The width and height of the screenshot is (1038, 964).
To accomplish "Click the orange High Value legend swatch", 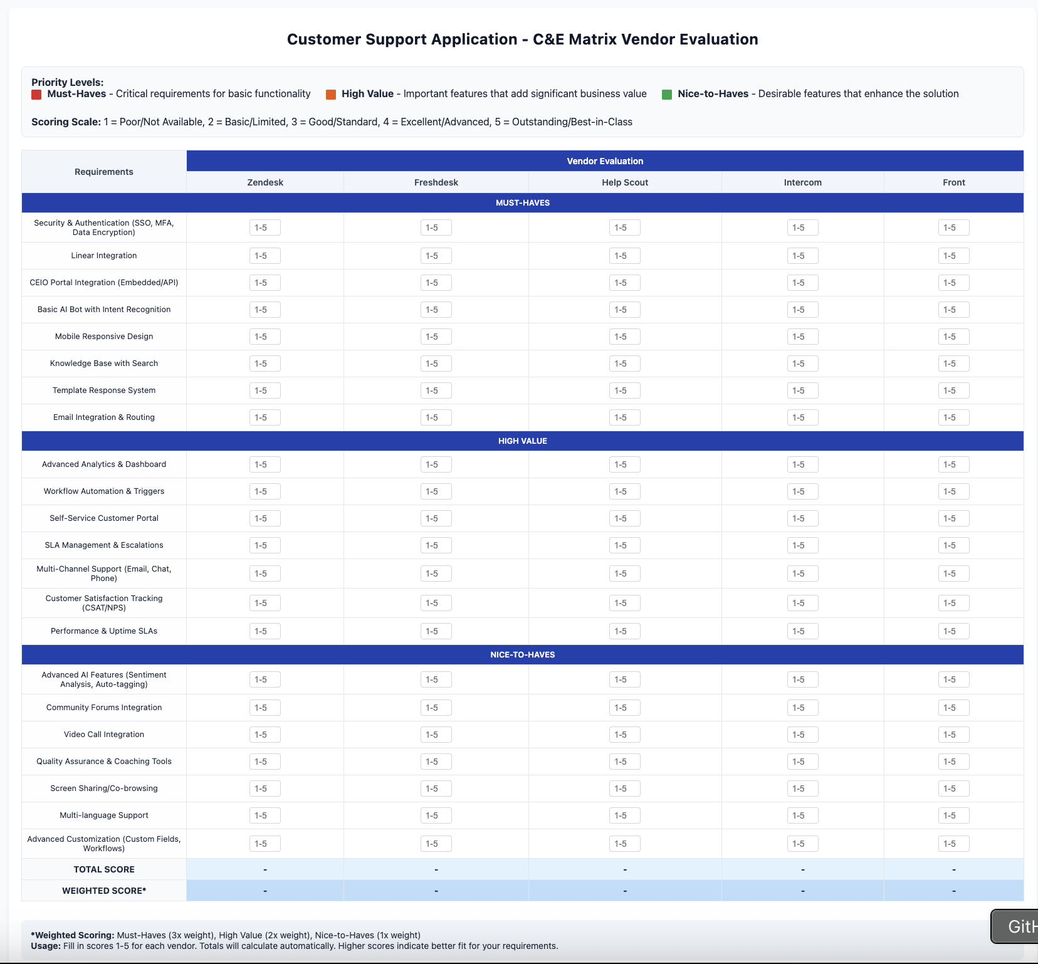I will click(331, 95).
